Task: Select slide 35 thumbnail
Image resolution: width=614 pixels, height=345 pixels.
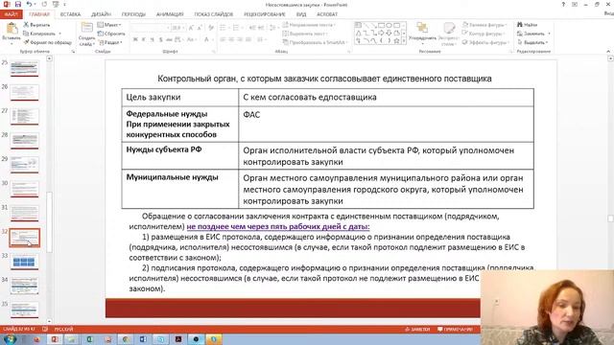Action: (24, 310)
